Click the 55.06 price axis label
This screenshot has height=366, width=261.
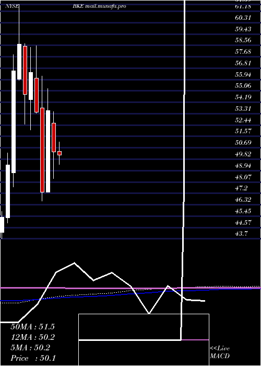tap(243, 86)
